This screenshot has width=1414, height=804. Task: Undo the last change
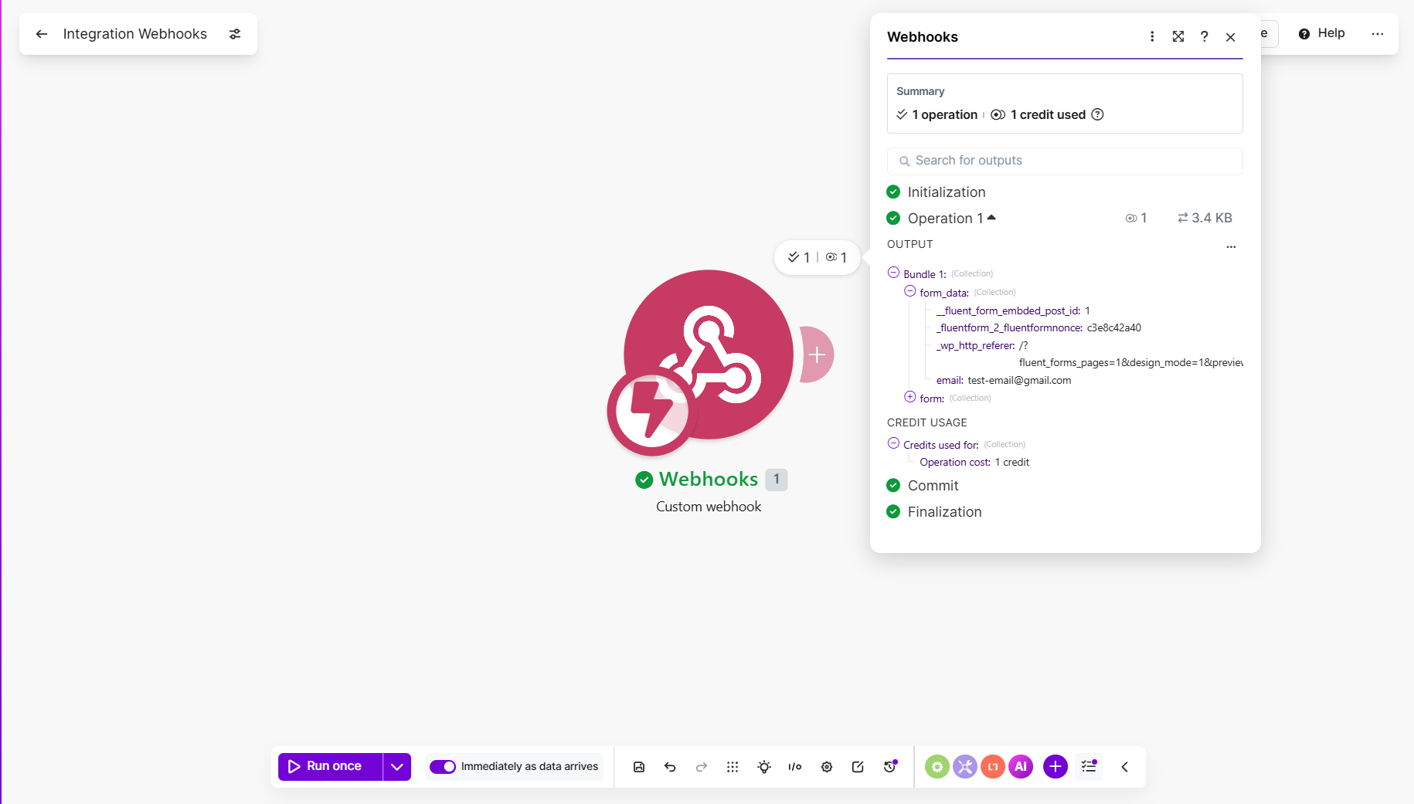[x=670, y=767]
